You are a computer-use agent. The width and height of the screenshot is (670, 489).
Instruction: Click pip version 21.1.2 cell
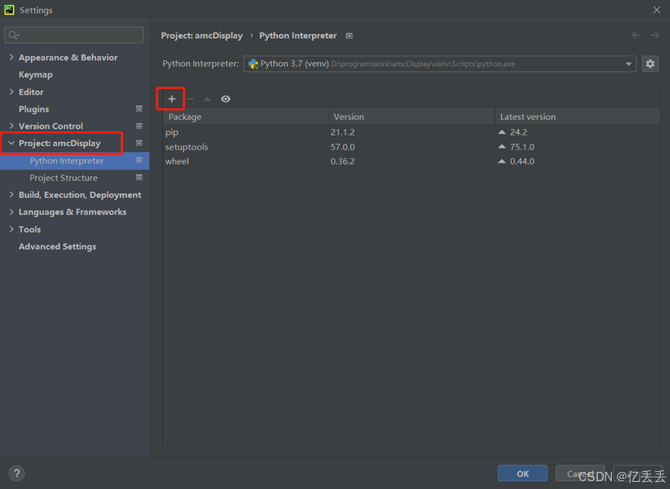342,132
